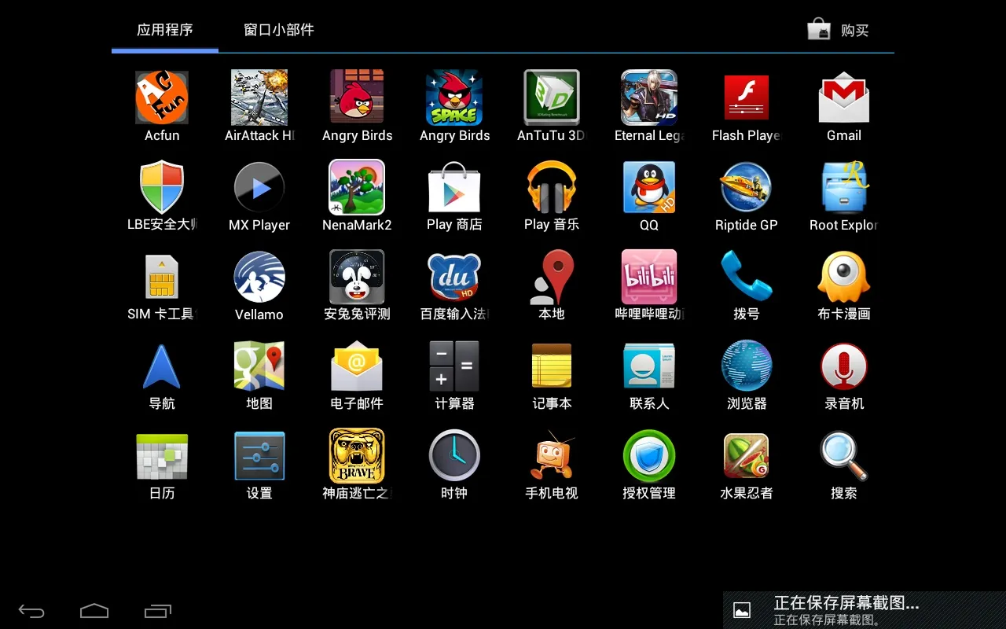Screen dimensions: 1006x629
Task: Launch Eternal Legacy HD
Action: pos(649,97)
